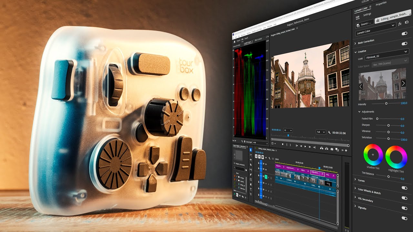This screenshot has height=232, width=413.
Task: Click the next-look arrow on the Creative preview
Action: 403,83
